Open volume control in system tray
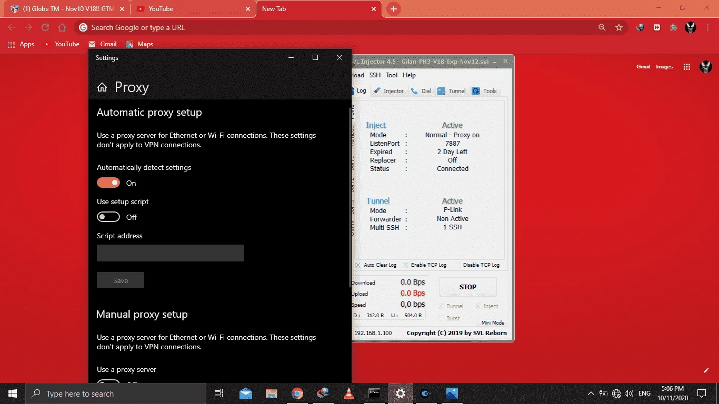 (629, 393)
